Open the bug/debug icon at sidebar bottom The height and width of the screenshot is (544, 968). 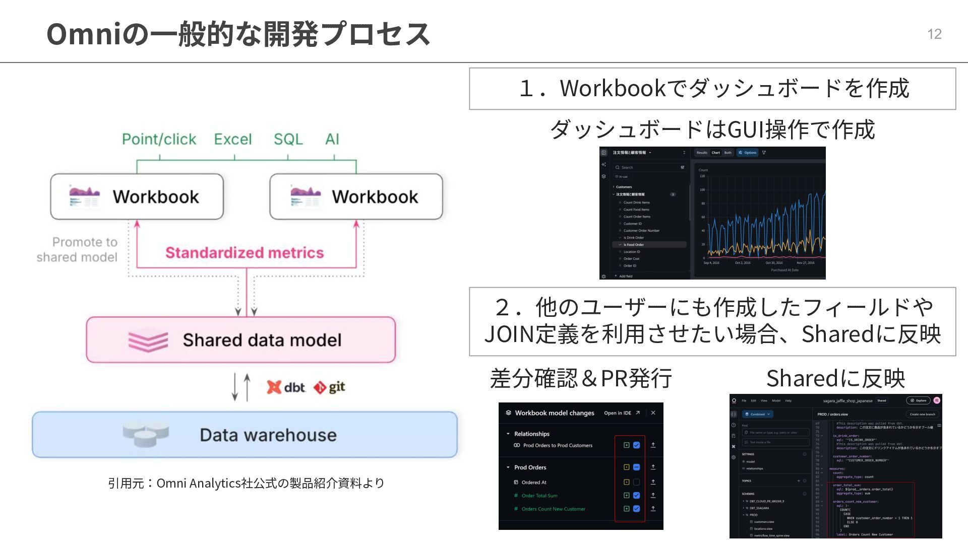click(x=603, y=276)
